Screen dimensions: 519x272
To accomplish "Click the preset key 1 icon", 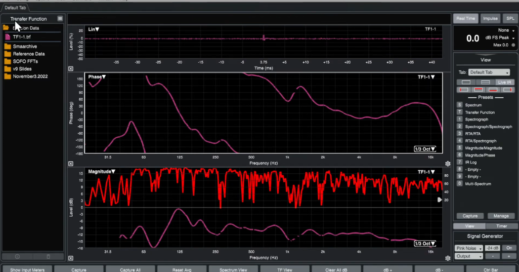I will tap(459, 119).
